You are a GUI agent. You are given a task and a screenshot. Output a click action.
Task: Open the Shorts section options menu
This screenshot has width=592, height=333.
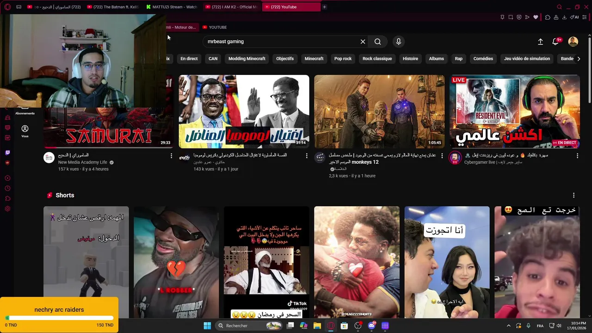573,195
